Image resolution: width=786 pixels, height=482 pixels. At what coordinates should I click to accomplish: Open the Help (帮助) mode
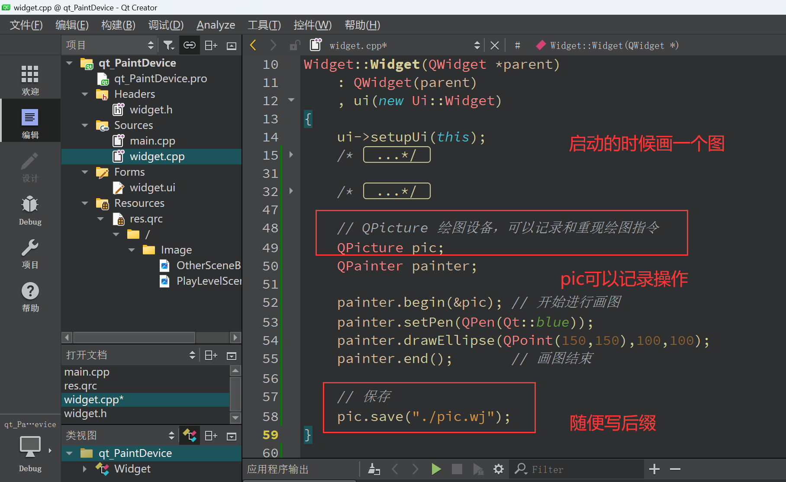point(30,297)
